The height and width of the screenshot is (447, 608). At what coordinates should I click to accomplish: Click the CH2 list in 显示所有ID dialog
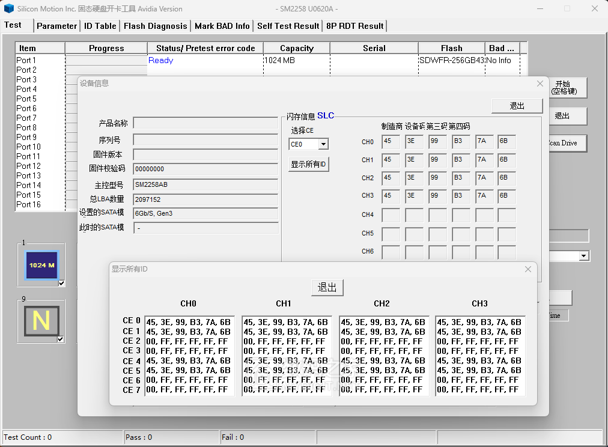385,356
